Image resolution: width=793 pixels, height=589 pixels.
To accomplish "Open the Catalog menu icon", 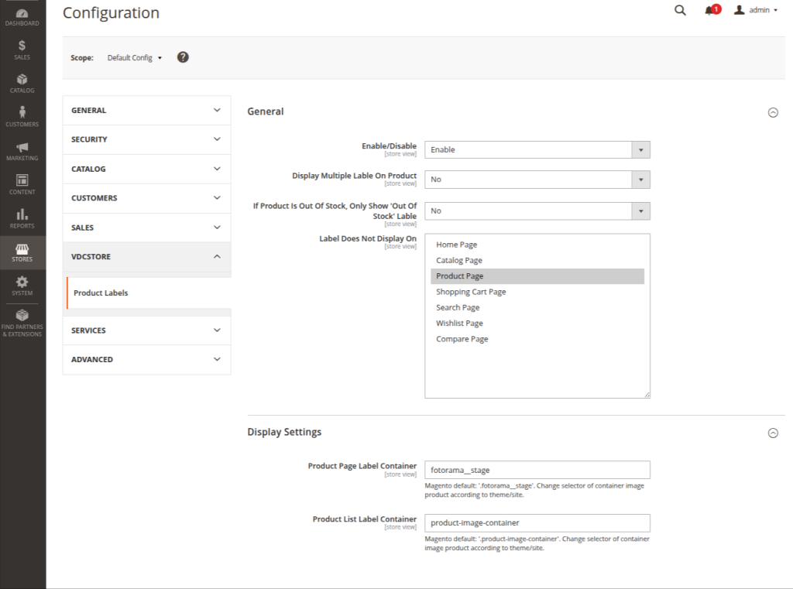I will (22, 84).
